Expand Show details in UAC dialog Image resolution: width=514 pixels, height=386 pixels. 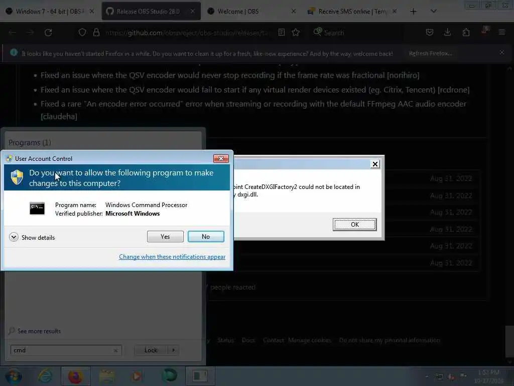(32, 237)
